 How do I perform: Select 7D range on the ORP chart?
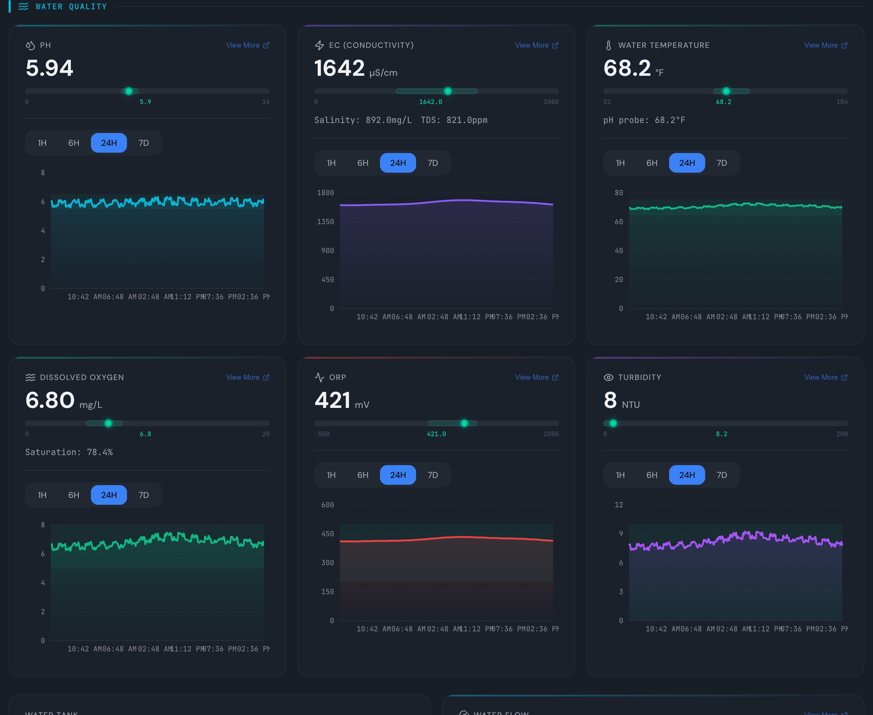point(432,475)
